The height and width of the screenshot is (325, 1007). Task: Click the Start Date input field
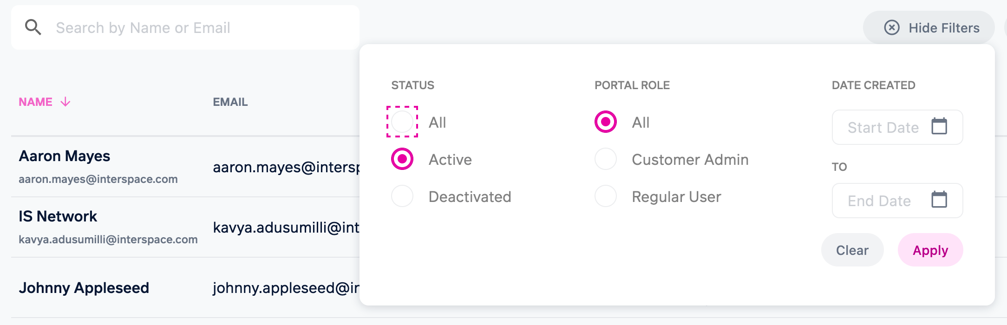click(x=883, y=127)
